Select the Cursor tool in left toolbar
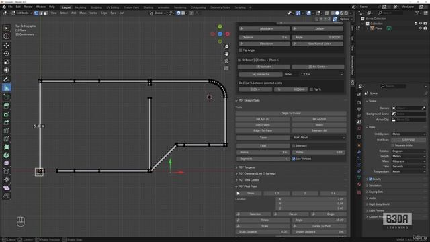Viewport: 430px width, 242px height. tap(6, 36)
